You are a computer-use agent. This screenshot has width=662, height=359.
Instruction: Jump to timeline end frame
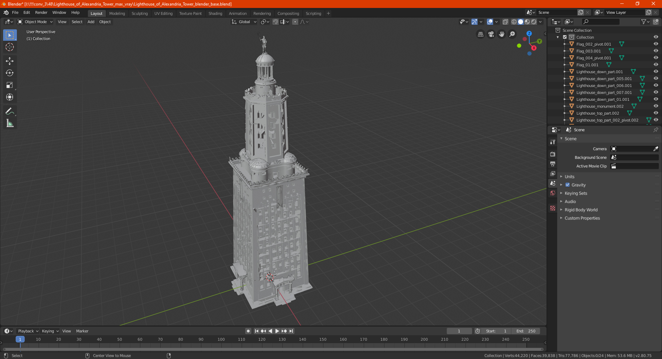(291, 331)
